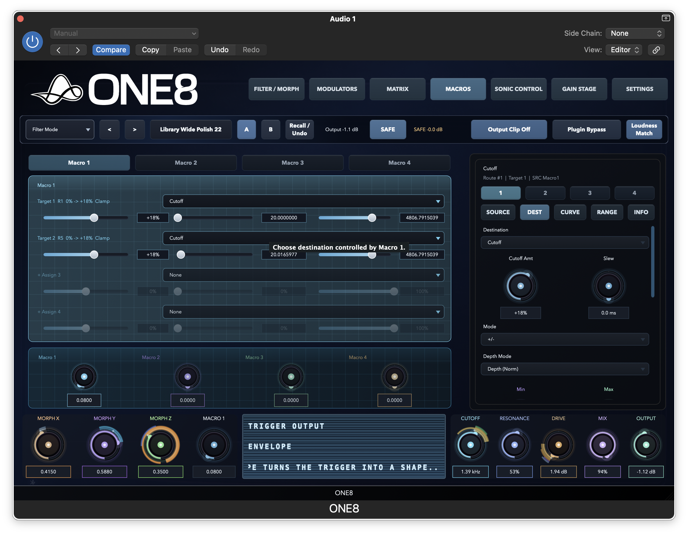
Task: Toggle the Compare button
Action: (111, 50)
